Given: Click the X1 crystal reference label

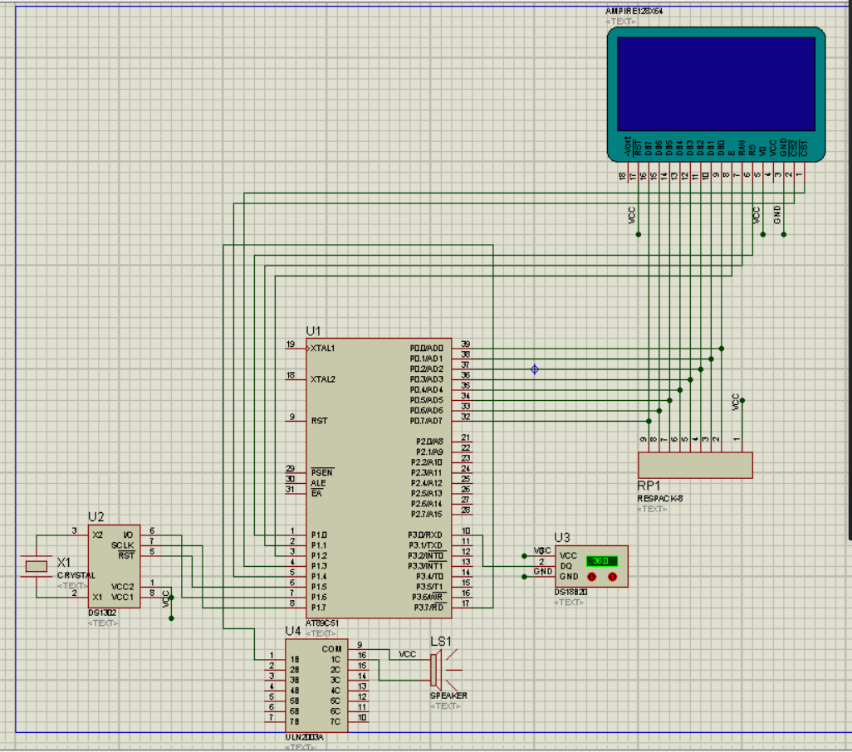Looking at the screenshot, I should 64,563.
